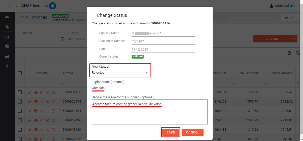Viewport: 303px width, 141px height.
Task: Click SAVE in Change Status dialog
Action: 171,132
